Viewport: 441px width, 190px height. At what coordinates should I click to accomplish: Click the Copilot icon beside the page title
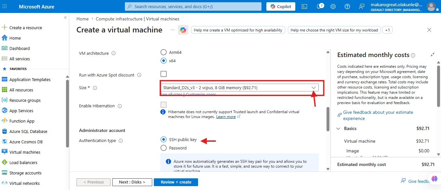click(x=183, y=30)
